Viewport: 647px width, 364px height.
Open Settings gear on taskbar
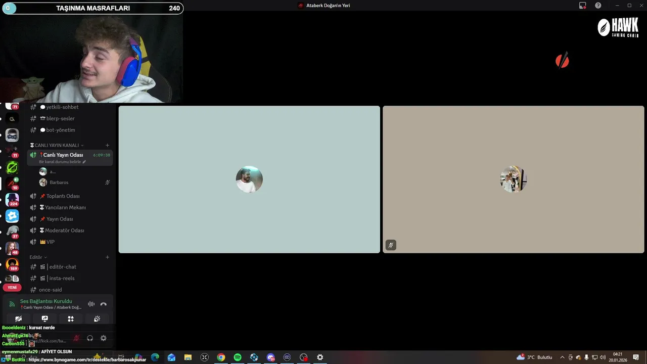pos(320,357)
